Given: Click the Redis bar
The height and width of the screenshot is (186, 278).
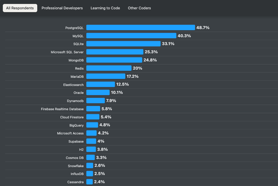Looking at the screenshot, I should 109,68.
